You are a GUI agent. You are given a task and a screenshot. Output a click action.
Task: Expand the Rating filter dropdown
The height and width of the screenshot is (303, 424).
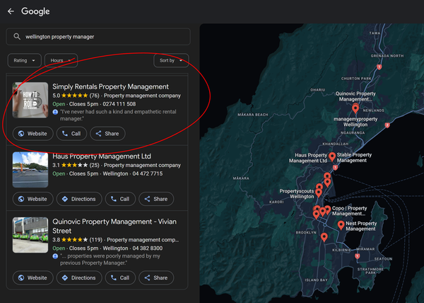[24, 60]
